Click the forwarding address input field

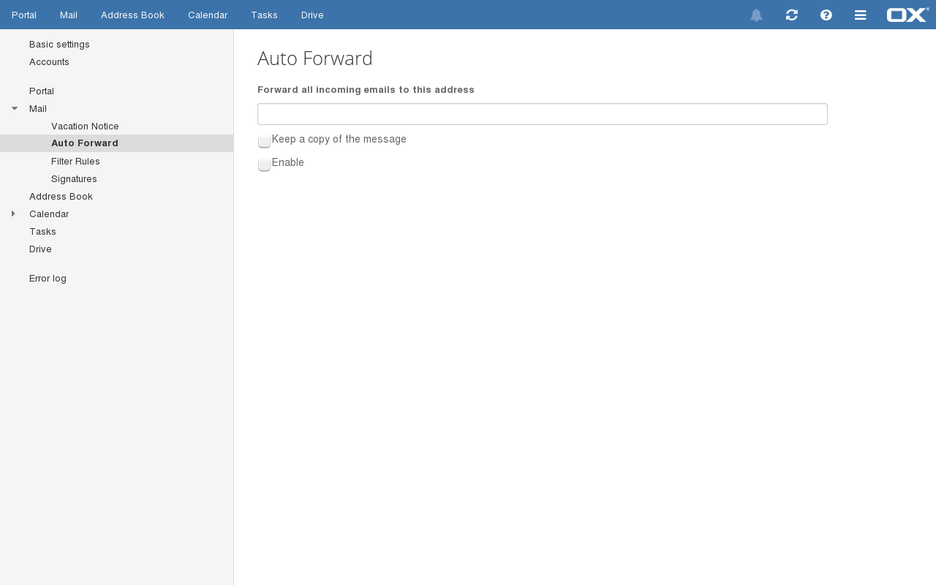[x=542, y=114]
